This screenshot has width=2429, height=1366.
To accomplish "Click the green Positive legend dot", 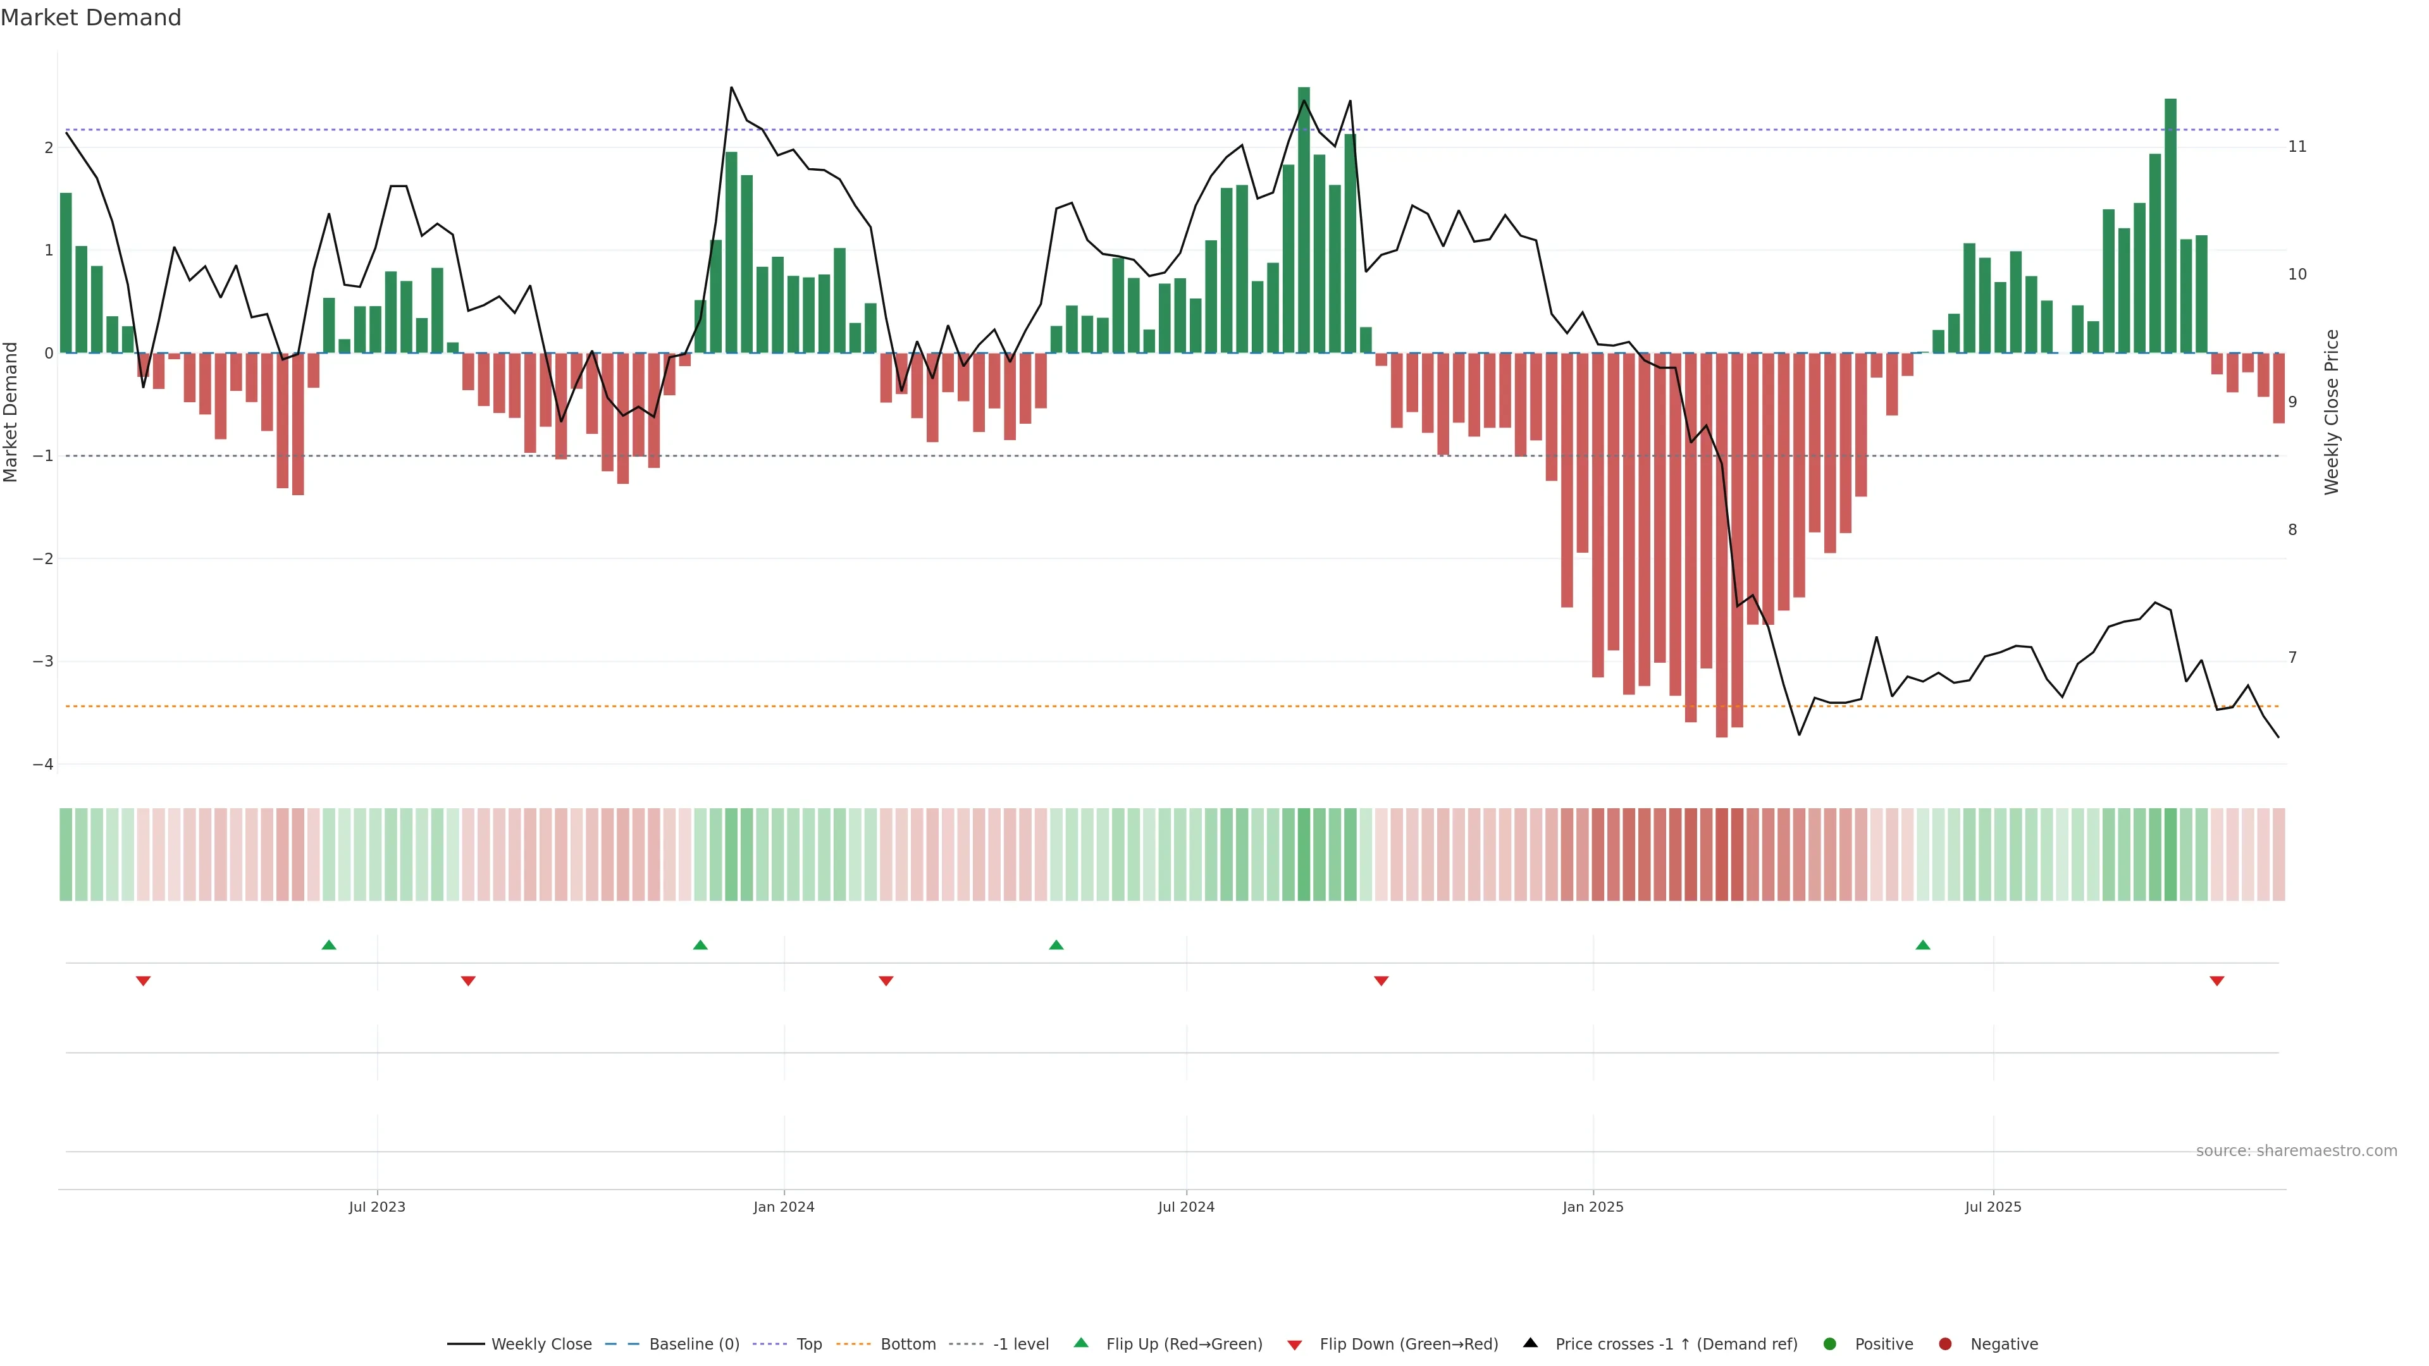I will point(1829,1343).
